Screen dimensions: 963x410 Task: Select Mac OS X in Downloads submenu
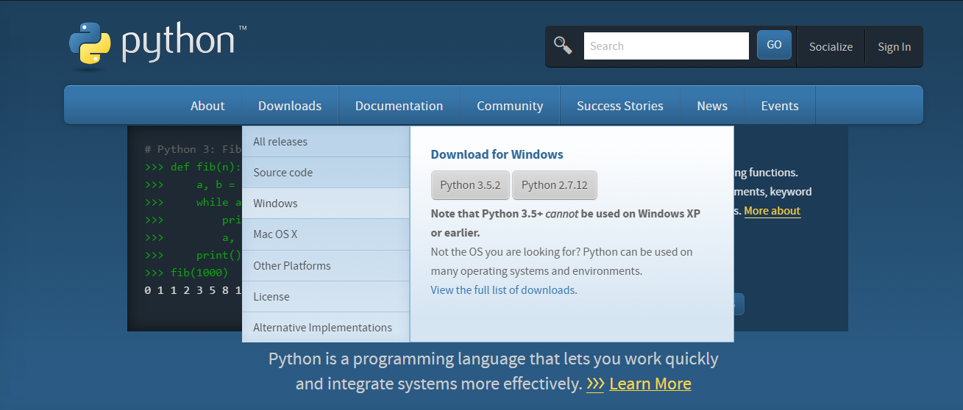tap(326, 234)
